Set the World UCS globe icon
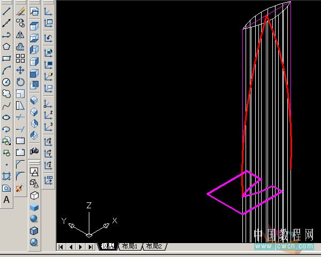 tap(48, 52)
